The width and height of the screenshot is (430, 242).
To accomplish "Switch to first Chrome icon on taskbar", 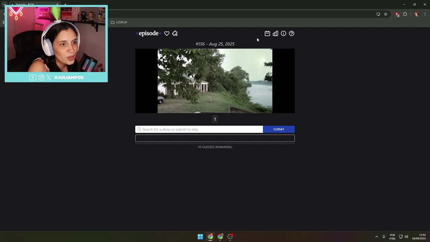I will coord(210,237).
